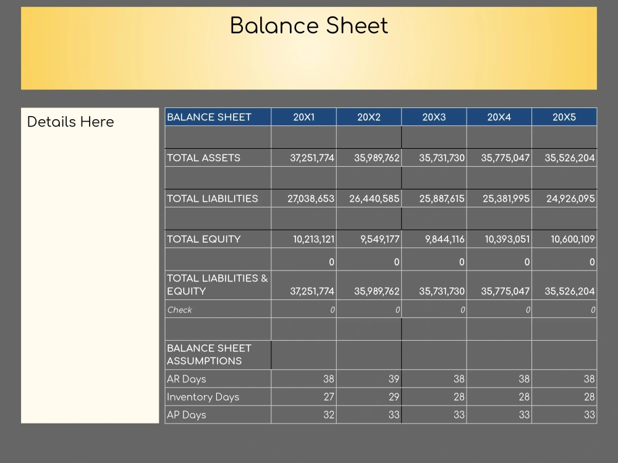Select the 20X4 column header
This screenshot has width=618, height=463.
pyautogui.click(x=499, y=117)
